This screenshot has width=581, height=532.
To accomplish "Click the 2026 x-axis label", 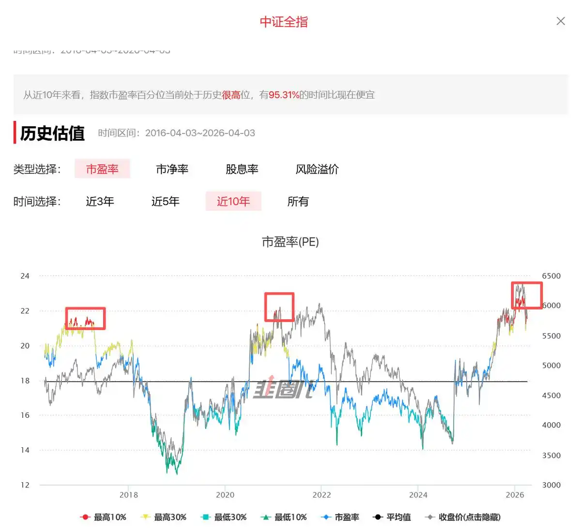I will coord(515,495).
